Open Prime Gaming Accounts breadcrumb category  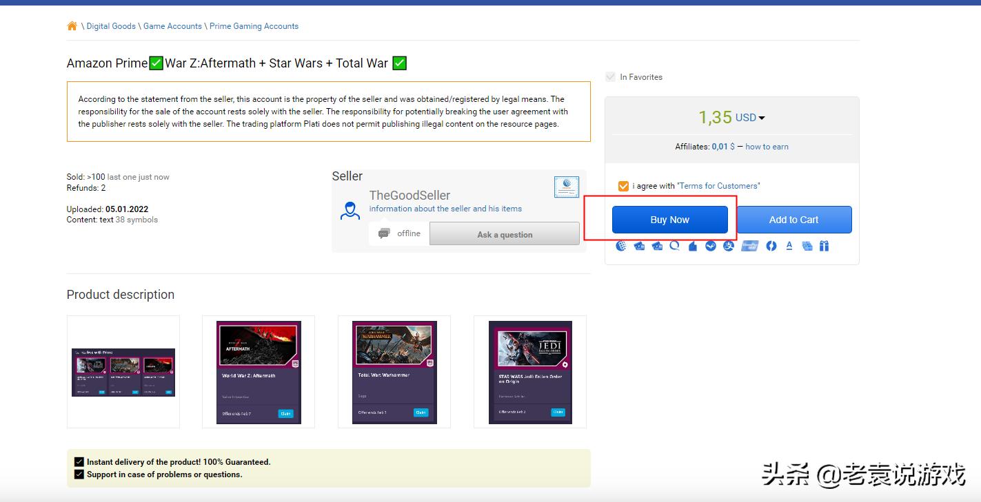254,26
